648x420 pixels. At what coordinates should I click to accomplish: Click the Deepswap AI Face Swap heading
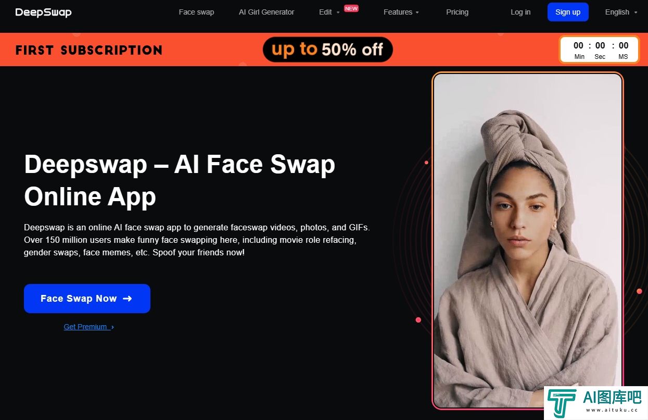pos(180,180)
